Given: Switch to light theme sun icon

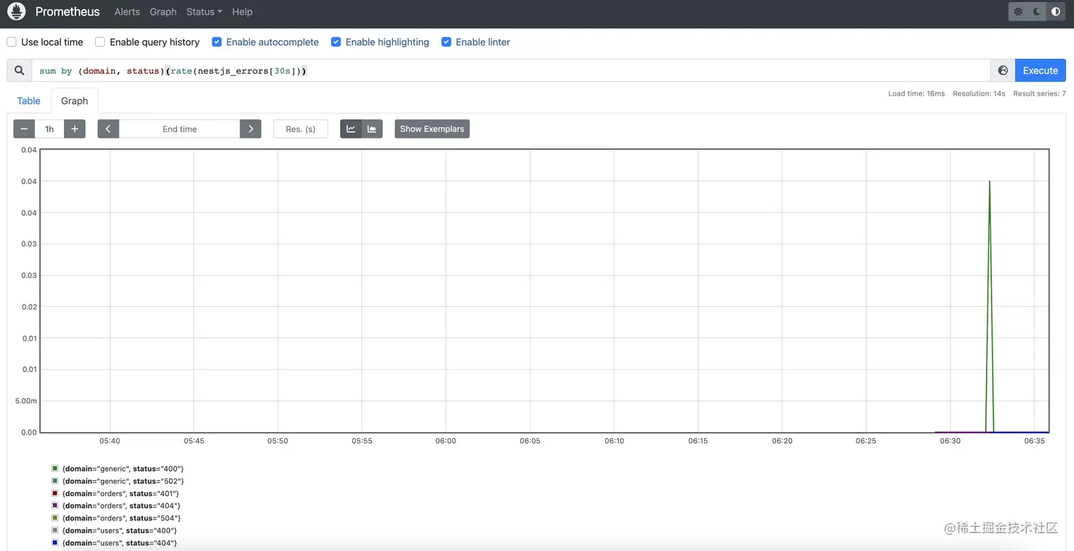Looking at the screenshot, I should pos(1019,11).
